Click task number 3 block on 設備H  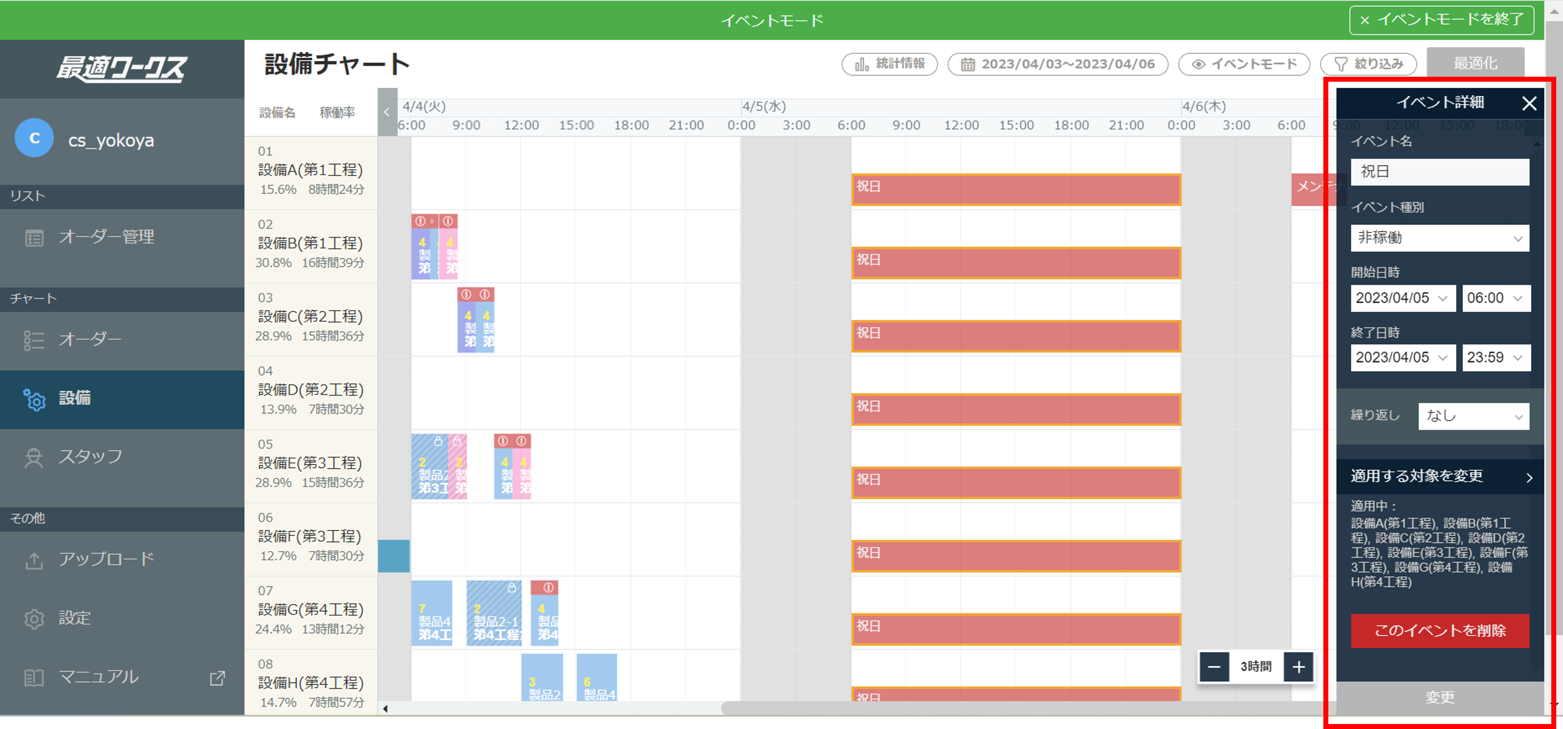tap(542, 677)
